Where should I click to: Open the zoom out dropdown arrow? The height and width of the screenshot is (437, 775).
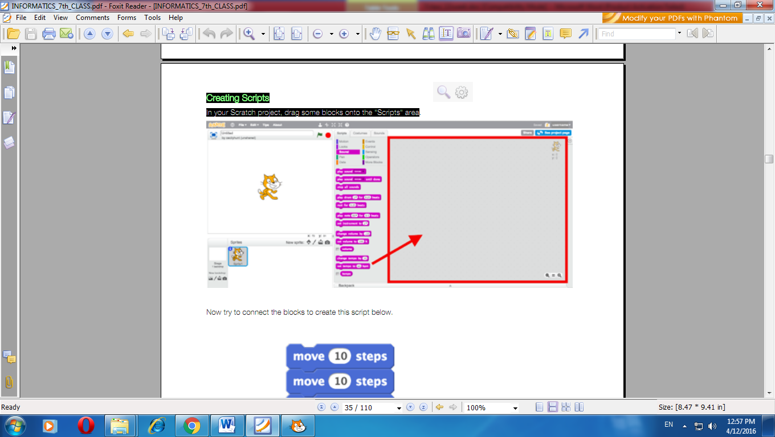(x=331, y=34)
